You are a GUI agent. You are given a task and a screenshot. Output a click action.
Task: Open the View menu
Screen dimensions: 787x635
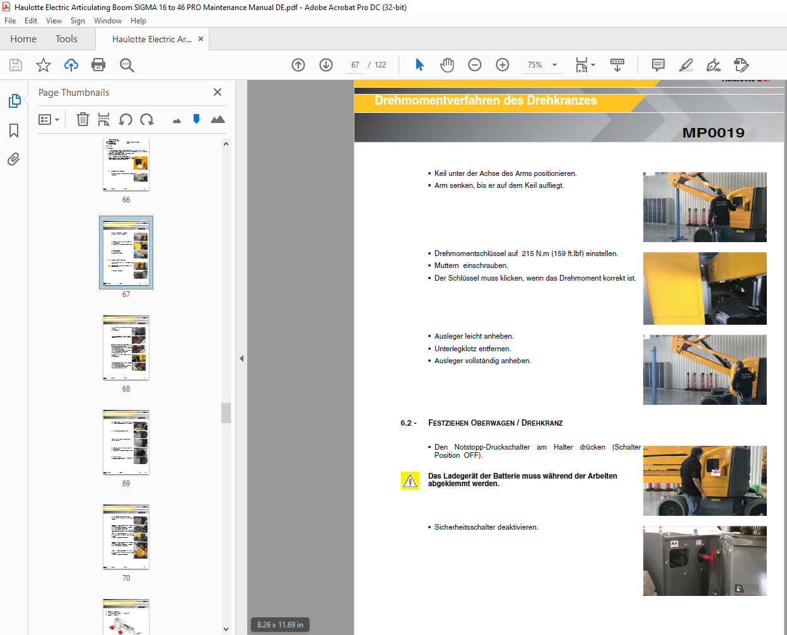pos(54,21)
